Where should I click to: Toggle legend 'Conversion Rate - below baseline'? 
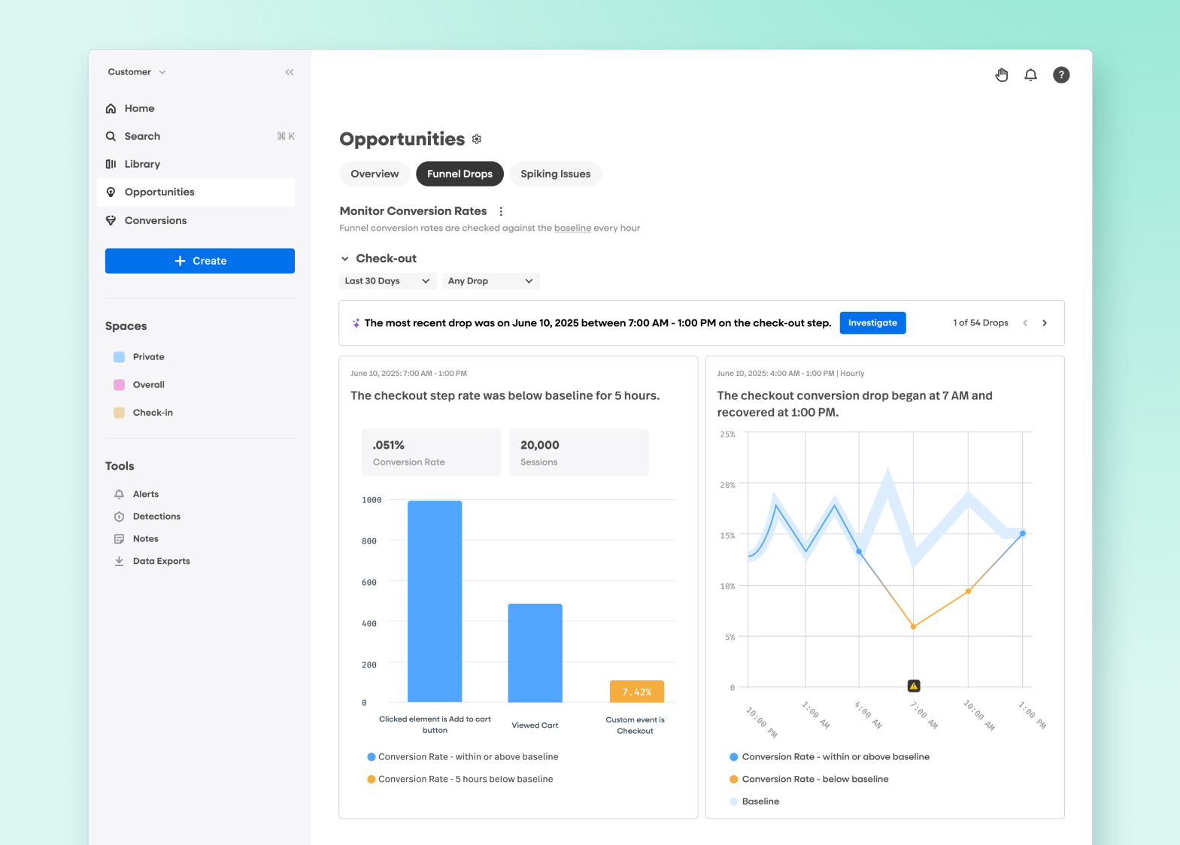point(809,779)
